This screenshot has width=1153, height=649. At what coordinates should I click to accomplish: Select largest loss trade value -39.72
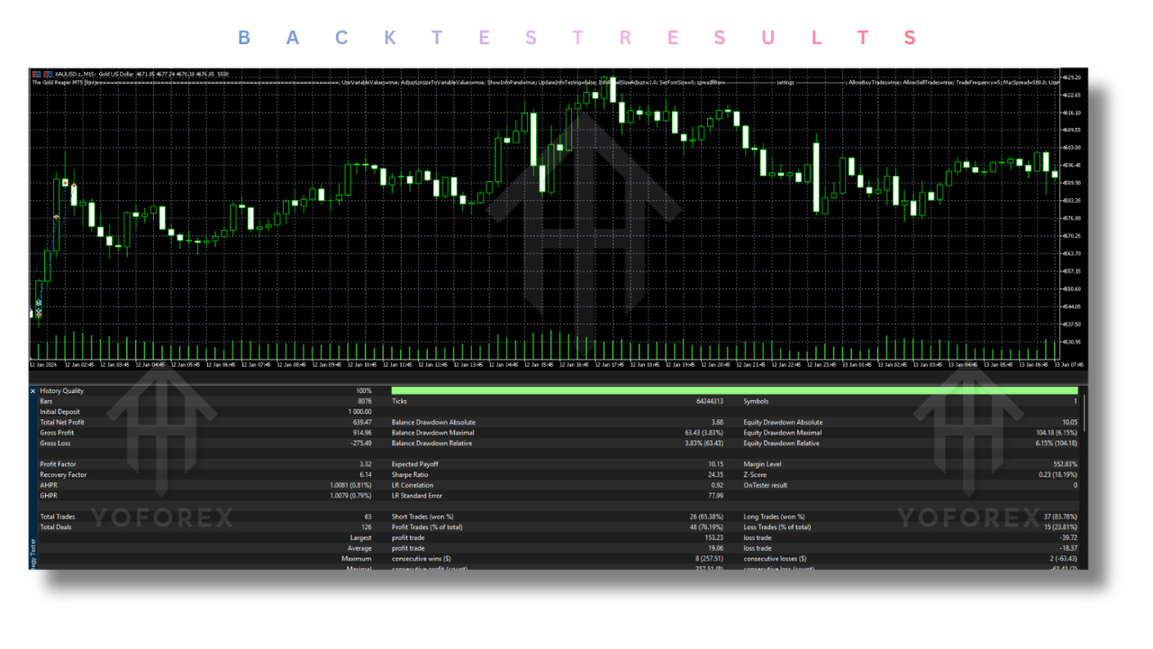(1067, 538)
